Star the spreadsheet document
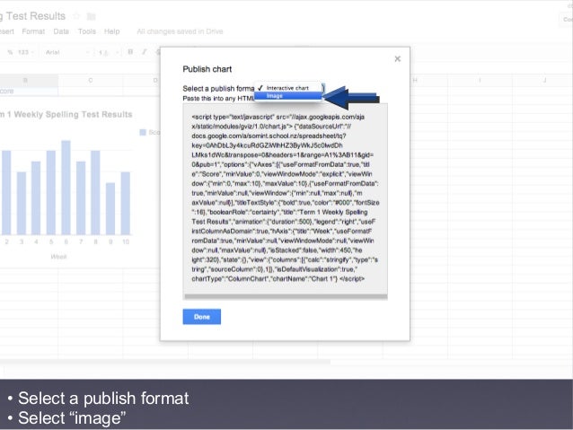This screenshot has width=573, height=430. [76, 16]
